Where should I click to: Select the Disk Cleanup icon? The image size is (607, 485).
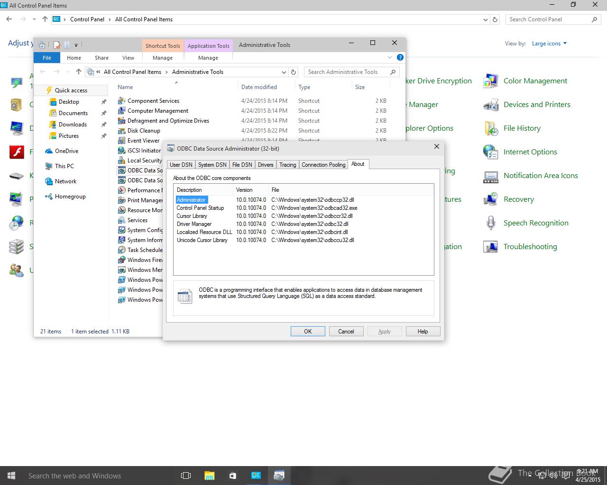[121, 131]
